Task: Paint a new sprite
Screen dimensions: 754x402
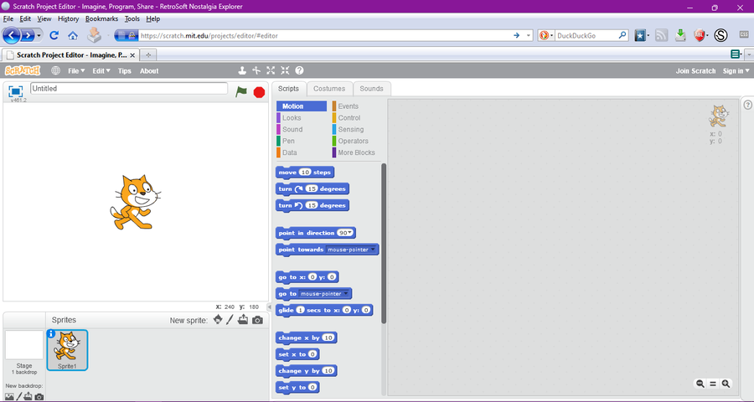Action: tap(230, 319)
